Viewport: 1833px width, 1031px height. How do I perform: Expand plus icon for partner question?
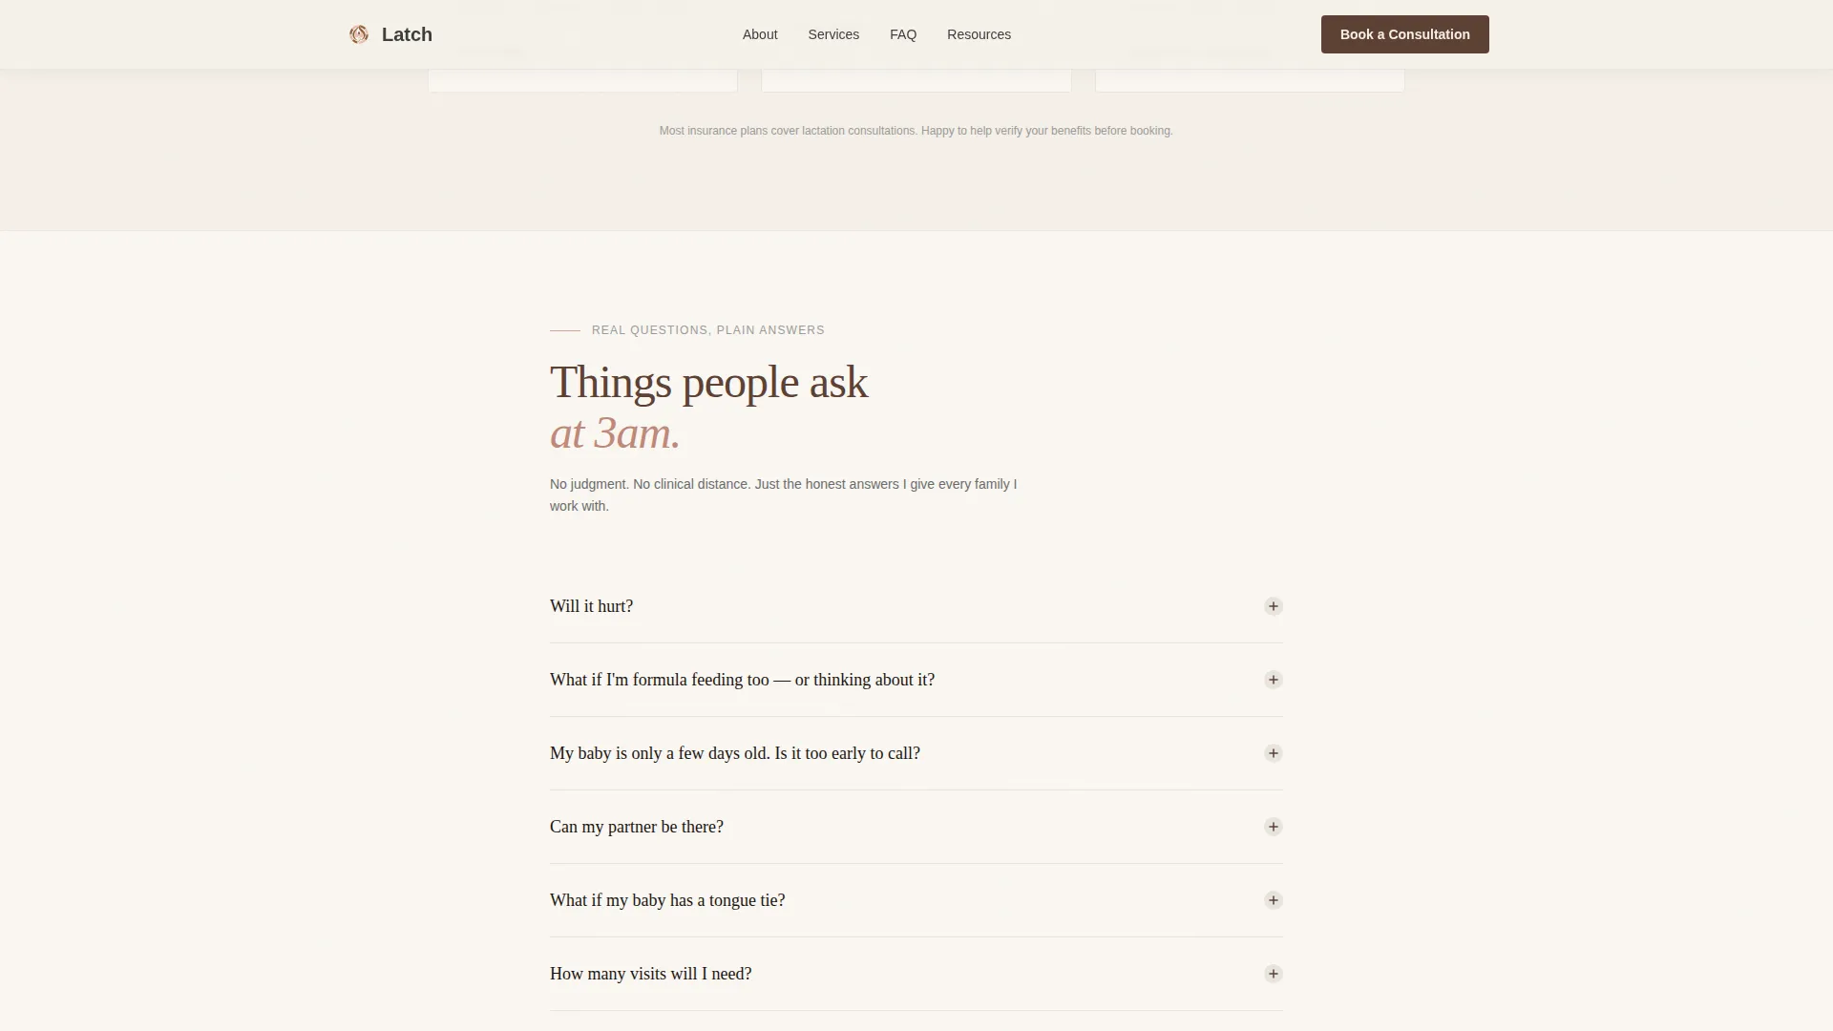(x=1273, y=827)
